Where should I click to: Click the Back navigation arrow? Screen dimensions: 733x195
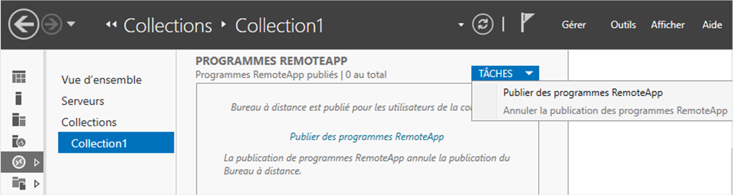(x=24, y=24)
